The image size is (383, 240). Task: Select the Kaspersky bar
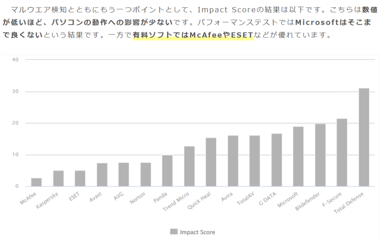click(x=58, y=178)
